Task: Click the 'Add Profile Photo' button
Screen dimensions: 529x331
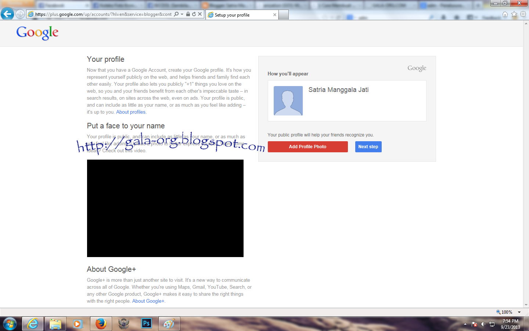Action: (308, 147)
